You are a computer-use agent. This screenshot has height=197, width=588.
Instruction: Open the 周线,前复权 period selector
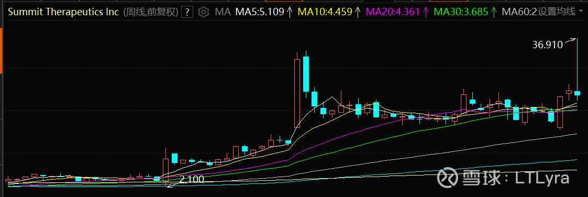150,13
